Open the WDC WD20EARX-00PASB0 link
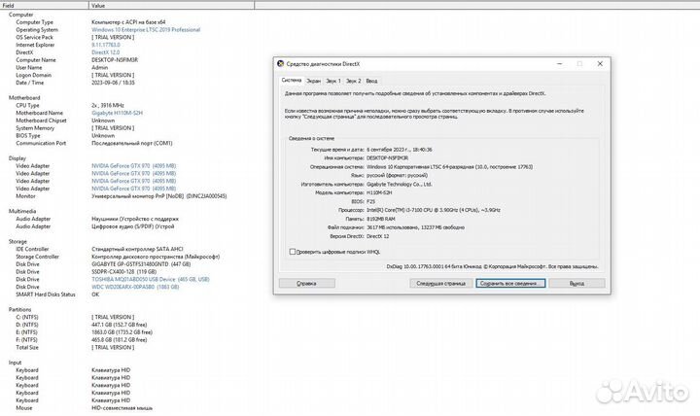Viewport: 700px width, 416px height. (135, 287)
